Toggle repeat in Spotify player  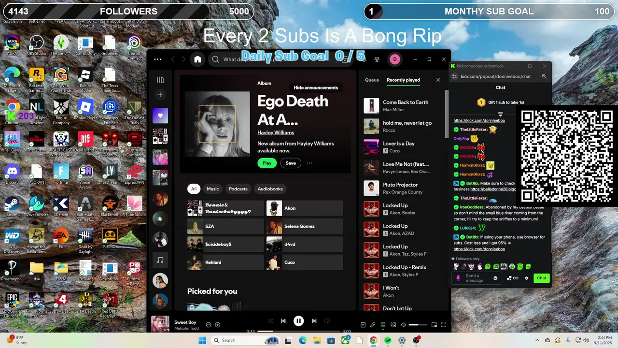[x=327, y=321]
